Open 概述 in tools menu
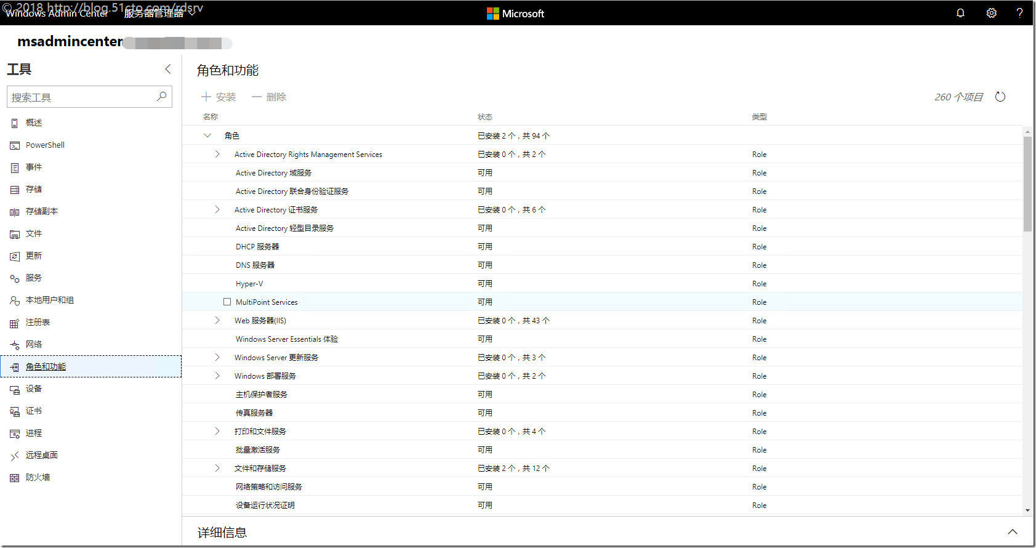 tap(90, 123)
